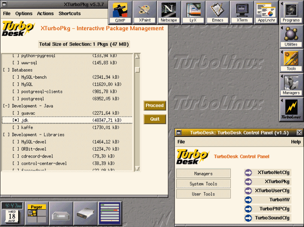Viewport: 304px width, 227px height.
Task: Select the MySQL-bench package checkbox
Action: click(16, 77)
